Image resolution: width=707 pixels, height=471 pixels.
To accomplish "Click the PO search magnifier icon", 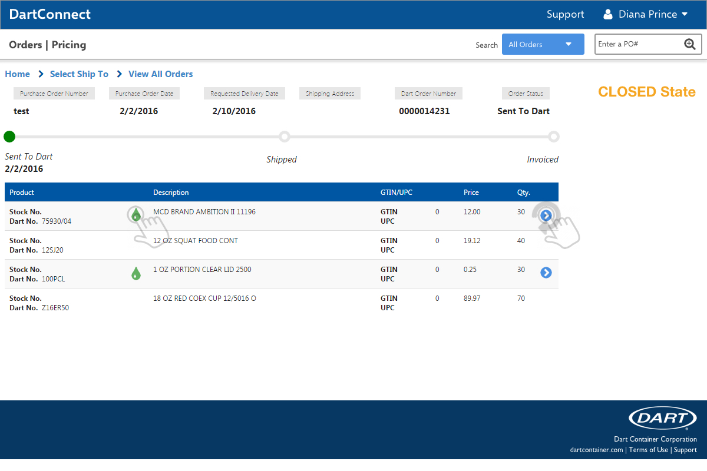I will [x=690, y=44].
